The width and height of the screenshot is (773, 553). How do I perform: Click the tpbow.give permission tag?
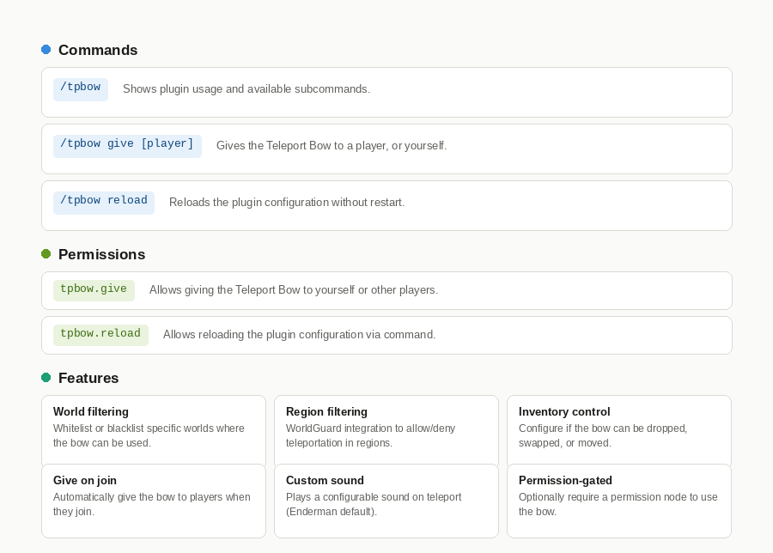click(94, 289)
